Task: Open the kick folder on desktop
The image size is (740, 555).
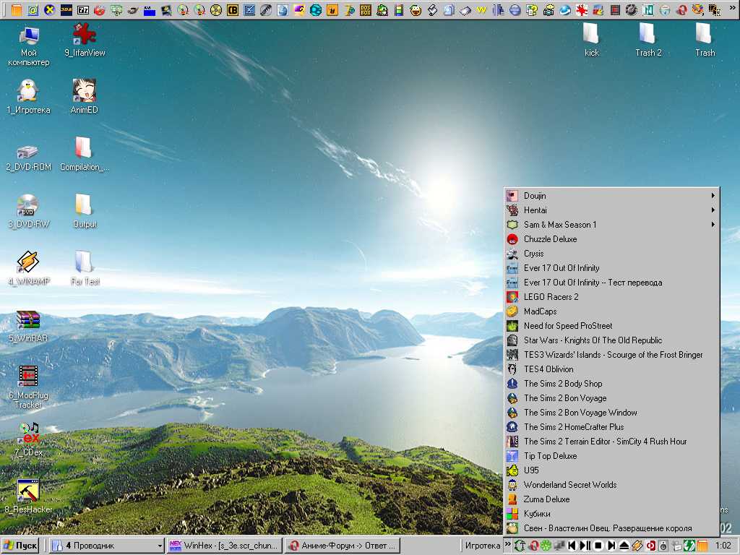Action: click(591, 40)
